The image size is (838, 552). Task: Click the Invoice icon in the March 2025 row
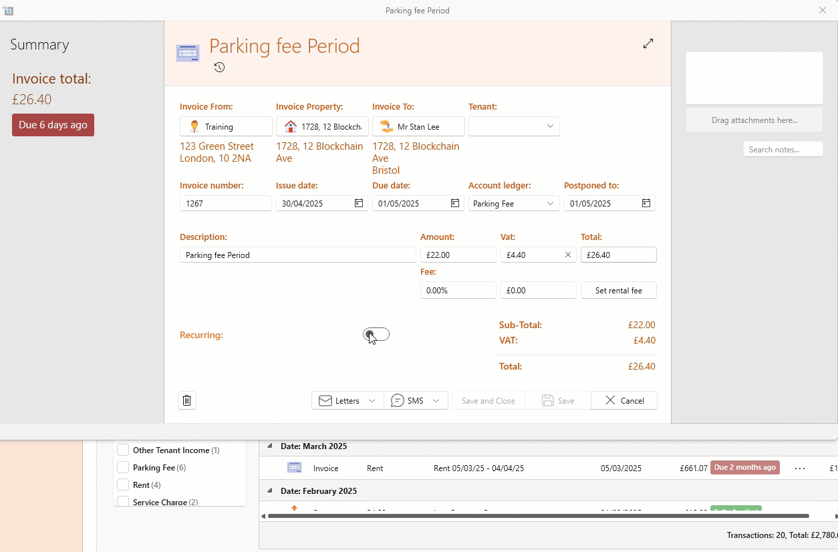(x=294, y=468)
